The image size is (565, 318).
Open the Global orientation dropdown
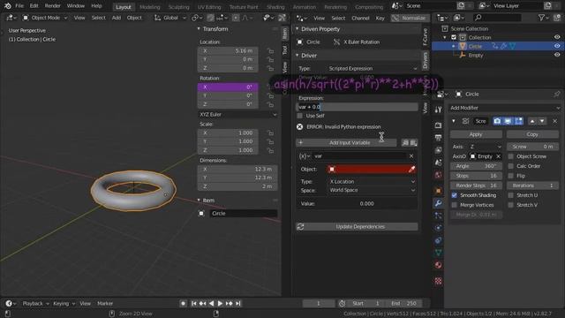click(x=169, y=18)
